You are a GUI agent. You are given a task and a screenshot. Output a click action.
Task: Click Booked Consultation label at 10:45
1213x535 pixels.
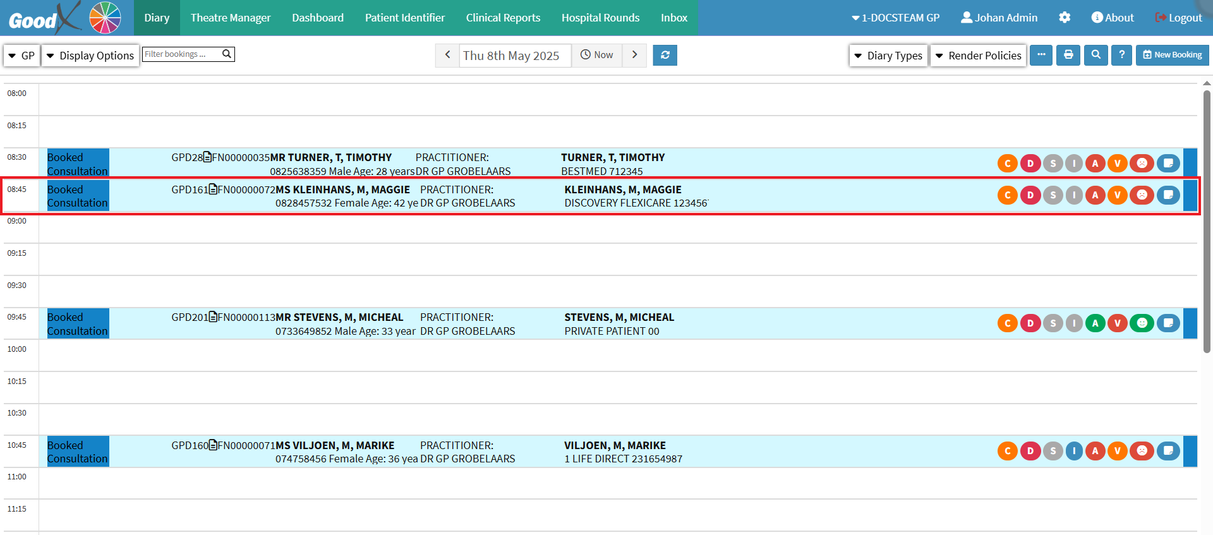click(x=78, y=452)
